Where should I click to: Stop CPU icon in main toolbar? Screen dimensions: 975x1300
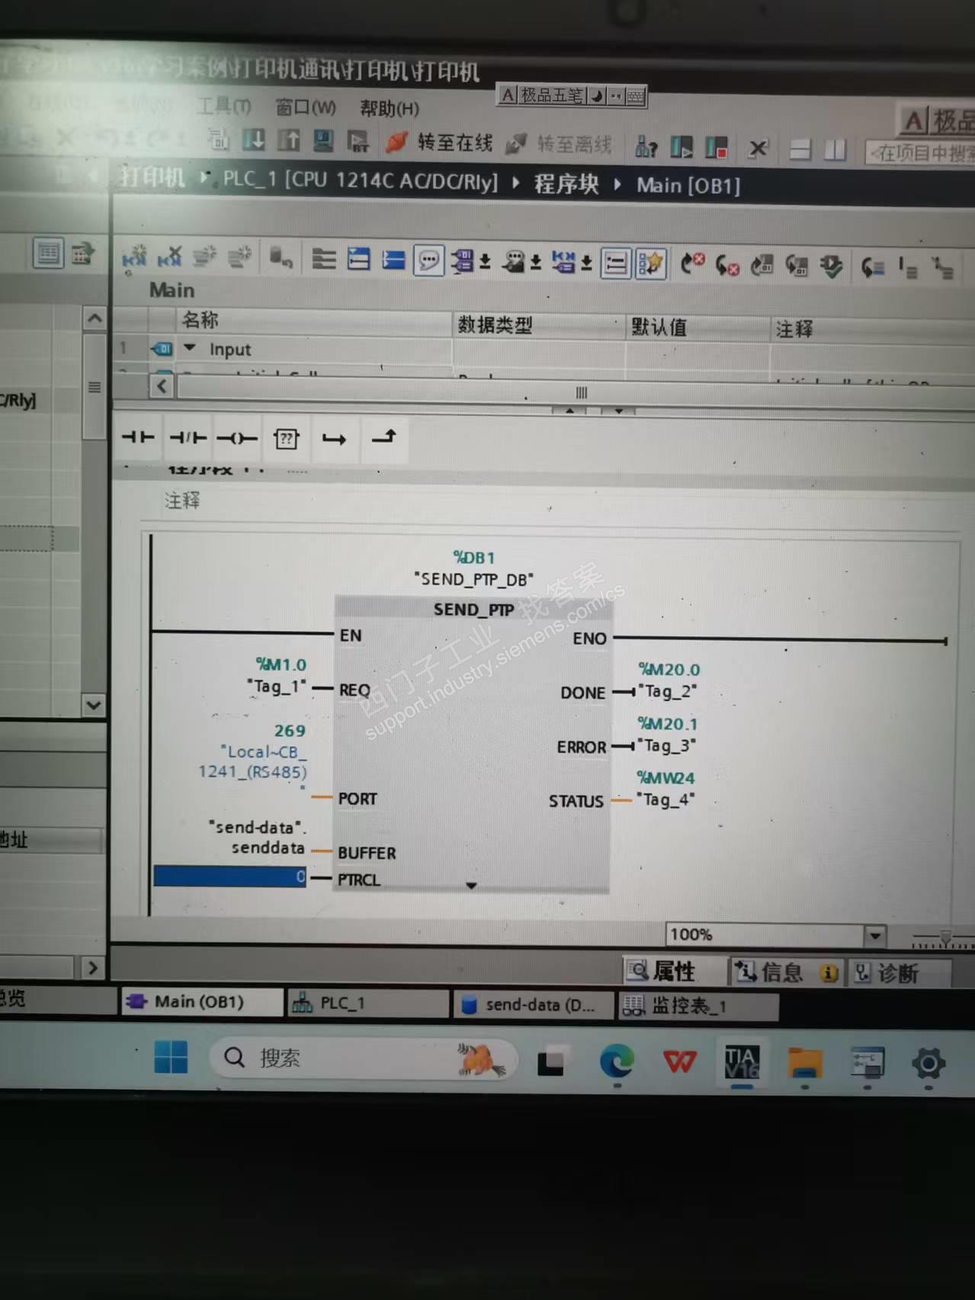coord(717,147)
